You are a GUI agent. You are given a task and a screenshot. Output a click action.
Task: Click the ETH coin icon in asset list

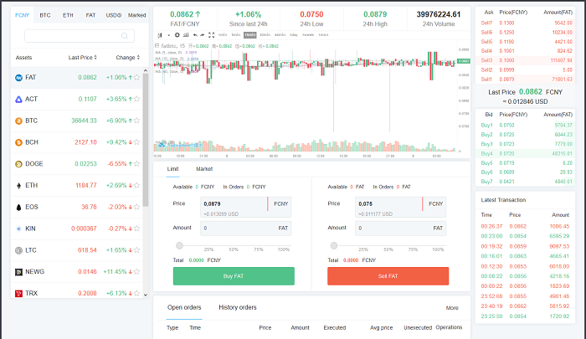point(18,186)
